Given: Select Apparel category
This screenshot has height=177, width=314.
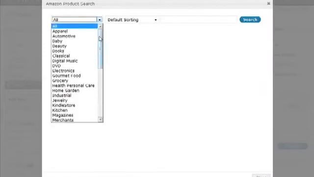Looking at the screenshot, I should [x=75, y=31].
